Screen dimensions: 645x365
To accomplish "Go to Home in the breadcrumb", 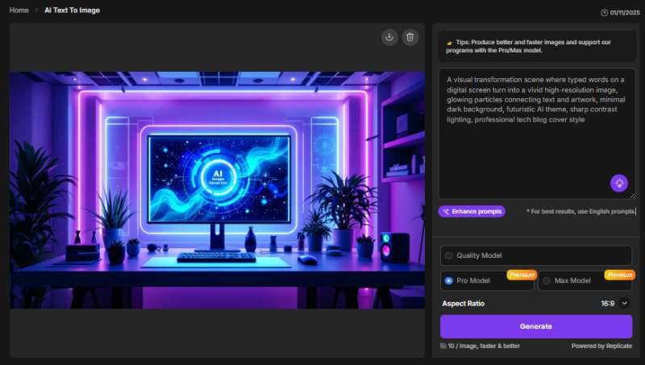I will 19,10.
